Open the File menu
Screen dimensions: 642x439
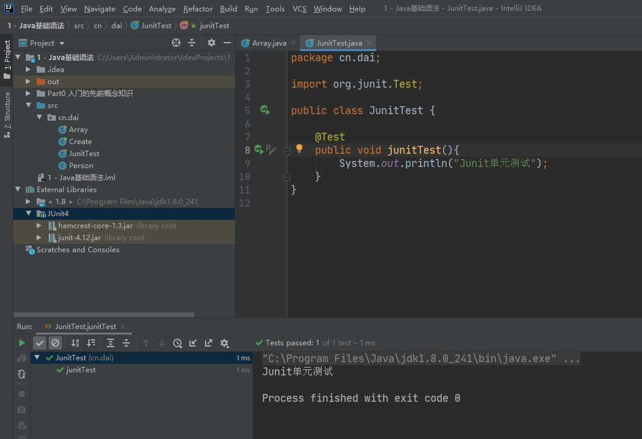26,8
